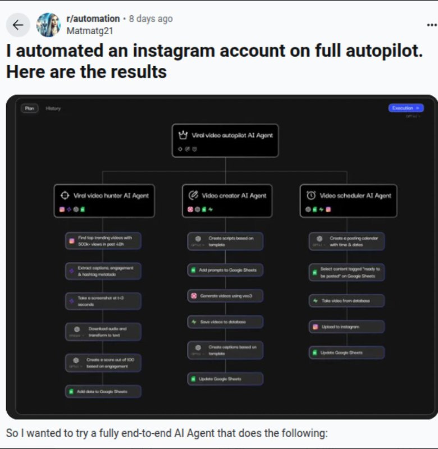Switch to the Plan tab
438x449 pixels.
(30, 108)
